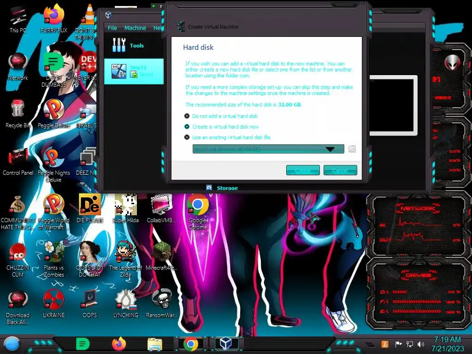
Task: Select the tiny11 virtual machine entry
Action: pyautogui.click(x=134, y=71)
